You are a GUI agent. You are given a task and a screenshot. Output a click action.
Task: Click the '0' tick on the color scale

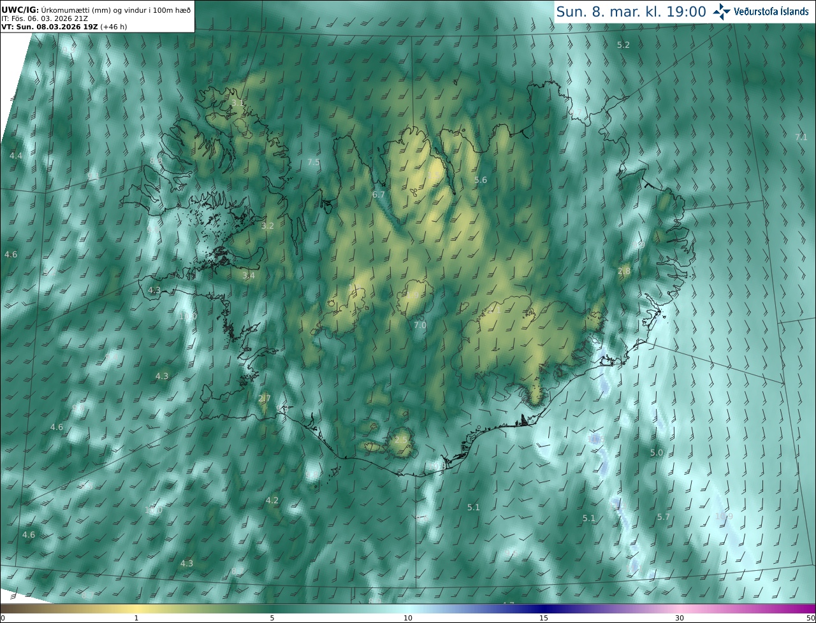click(x=3, y=618)
